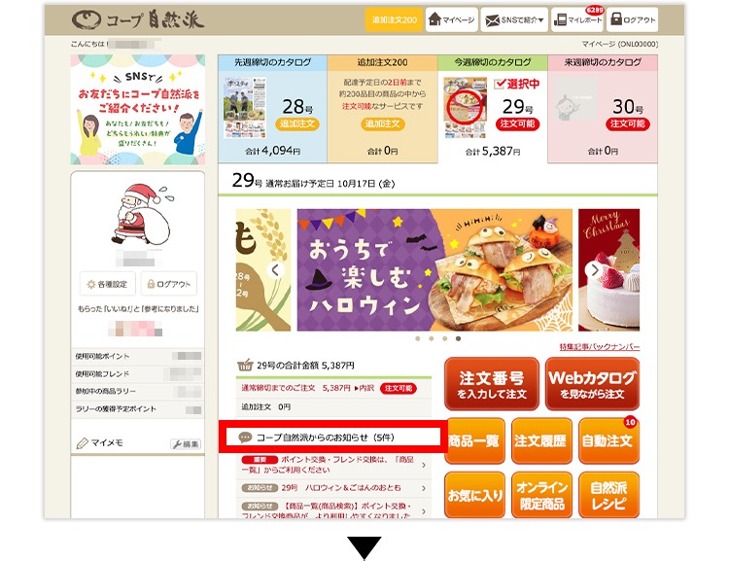Select the 先週締切のカタログ 28号 tab

272,109
